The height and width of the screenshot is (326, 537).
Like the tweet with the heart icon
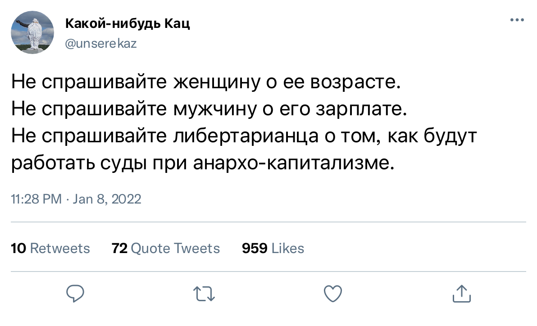[333, 294]
